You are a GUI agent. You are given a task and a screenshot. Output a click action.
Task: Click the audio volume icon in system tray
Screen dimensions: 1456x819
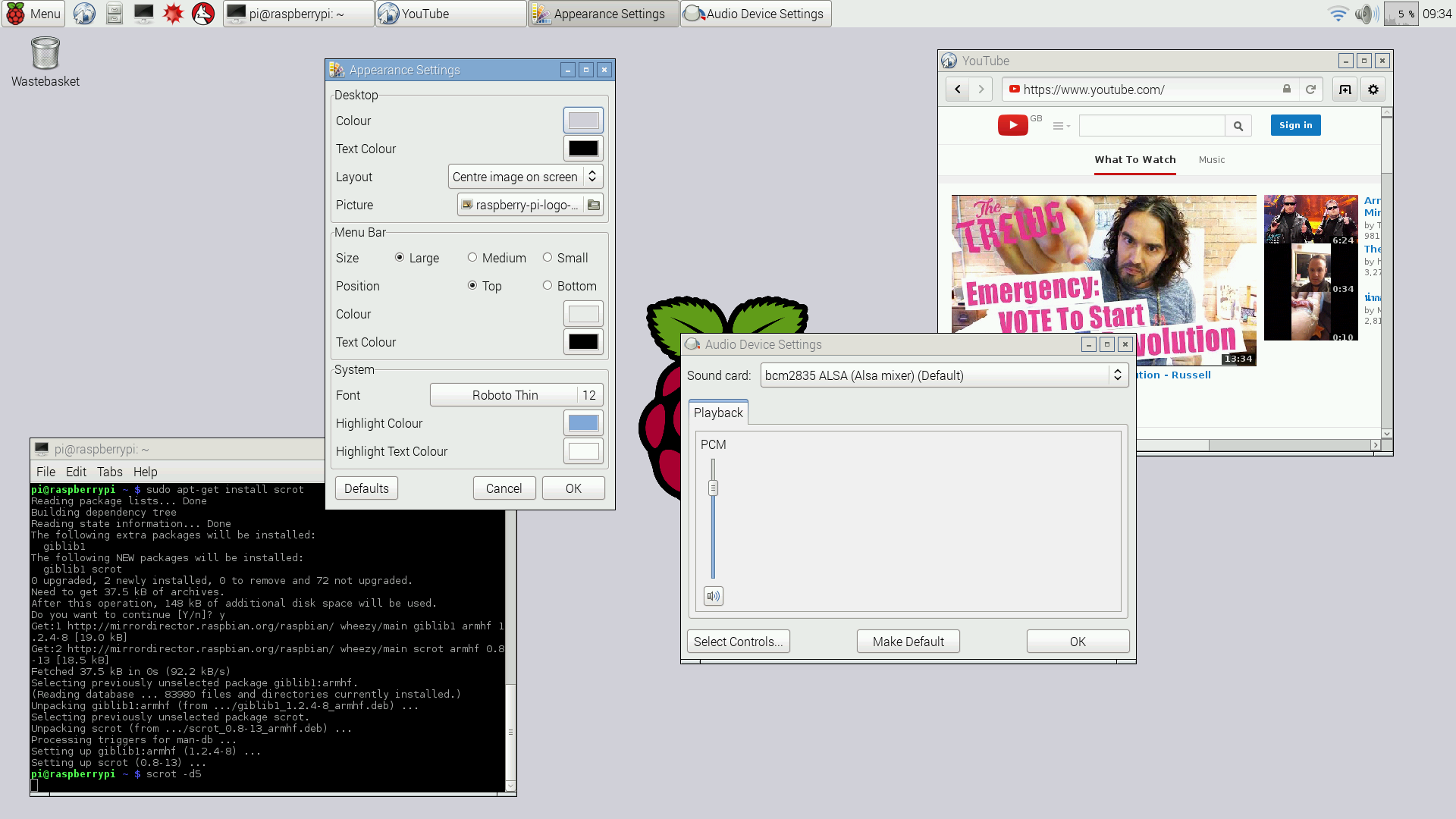1364,13
